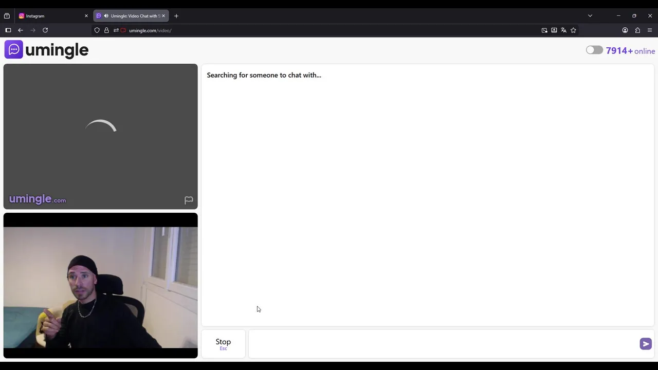Bookmark this page with the star

[x=573, y=30]
